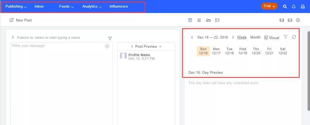Go to next post preview
This screenshot has height=125, width=310.
point(160,47)
